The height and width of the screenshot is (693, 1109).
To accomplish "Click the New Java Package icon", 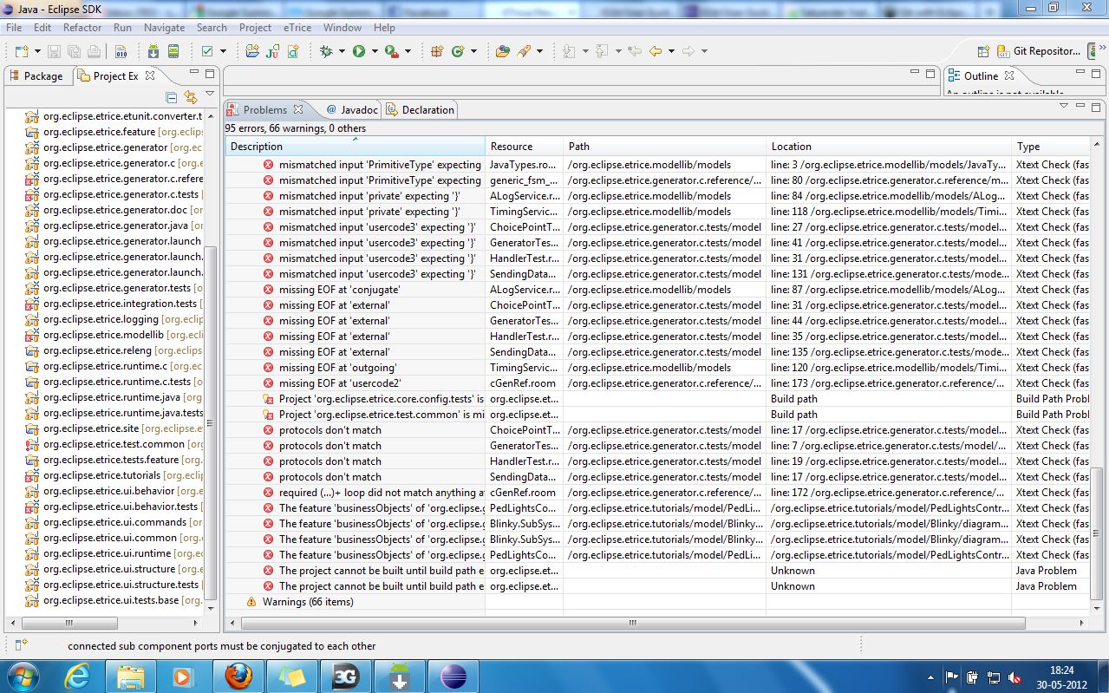I will [x=438, y=51].
